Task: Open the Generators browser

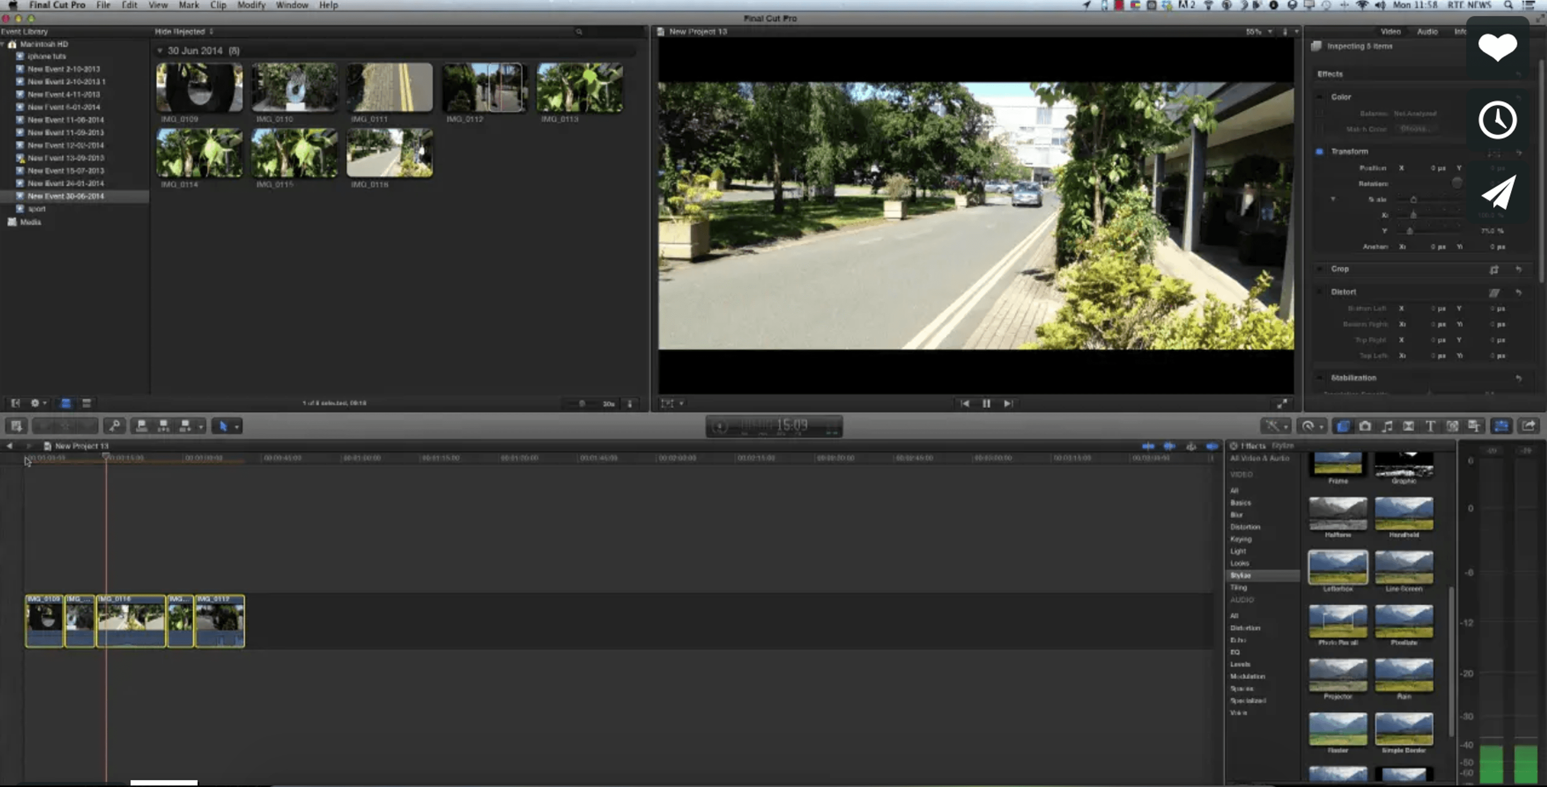Action: [1452, 426]
